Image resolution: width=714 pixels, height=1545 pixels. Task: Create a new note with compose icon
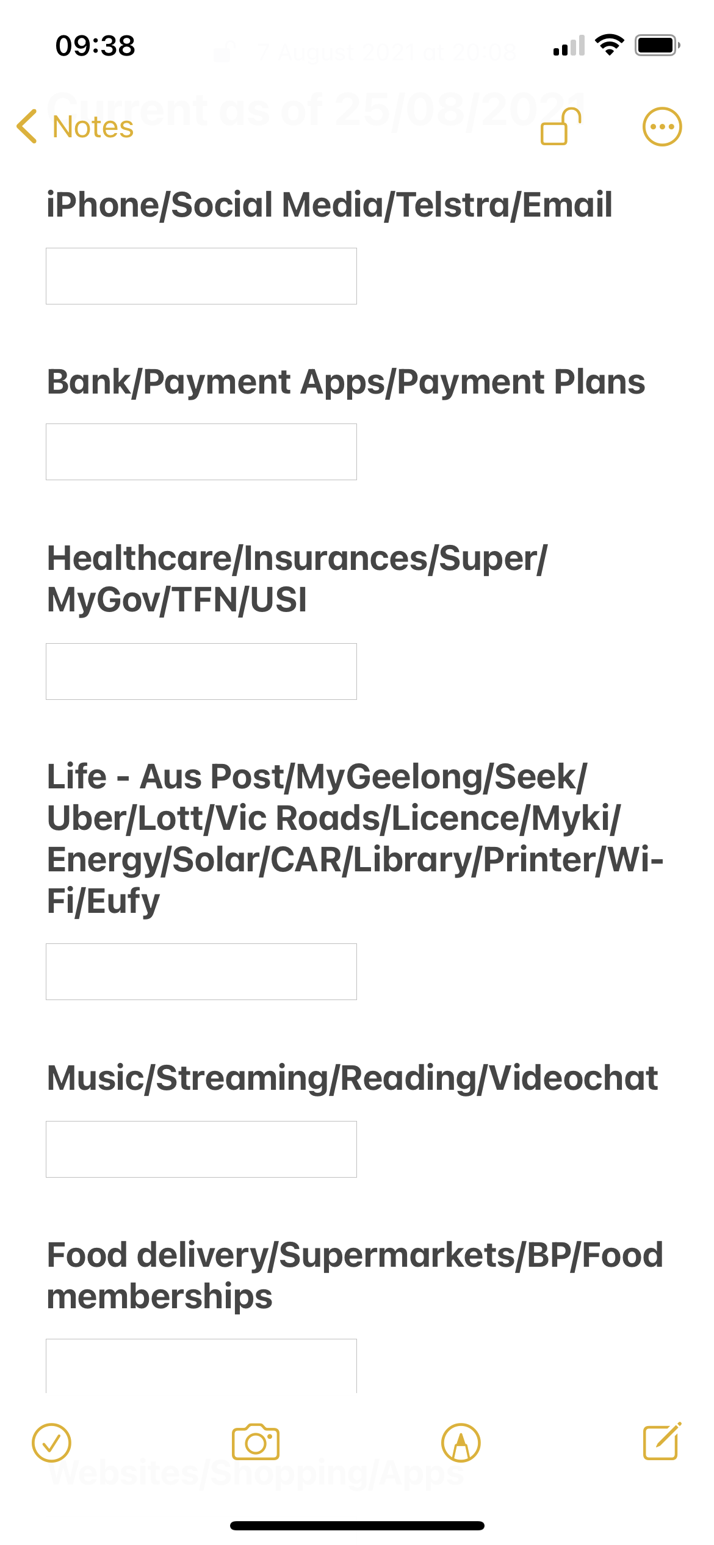tap(662, 1442)
